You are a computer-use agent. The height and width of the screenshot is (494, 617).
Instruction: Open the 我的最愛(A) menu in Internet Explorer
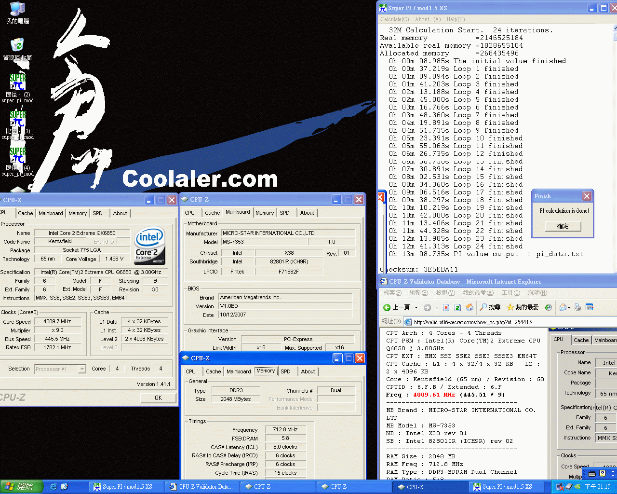coord(478,293)
